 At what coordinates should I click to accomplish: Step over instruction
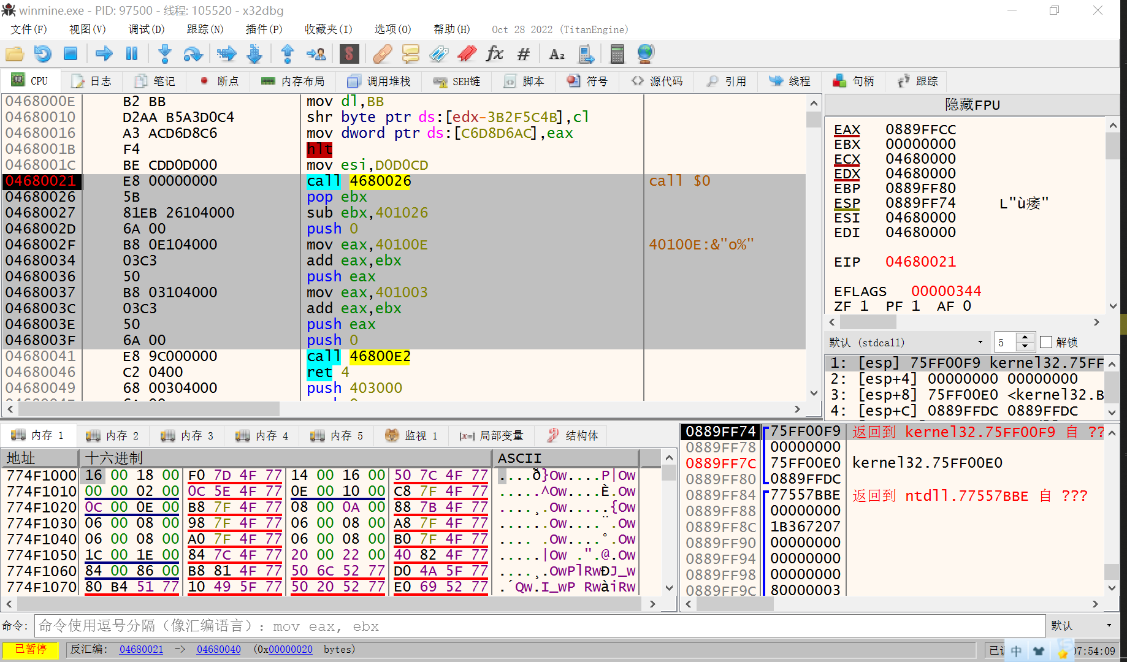click(x=193, y=54)
